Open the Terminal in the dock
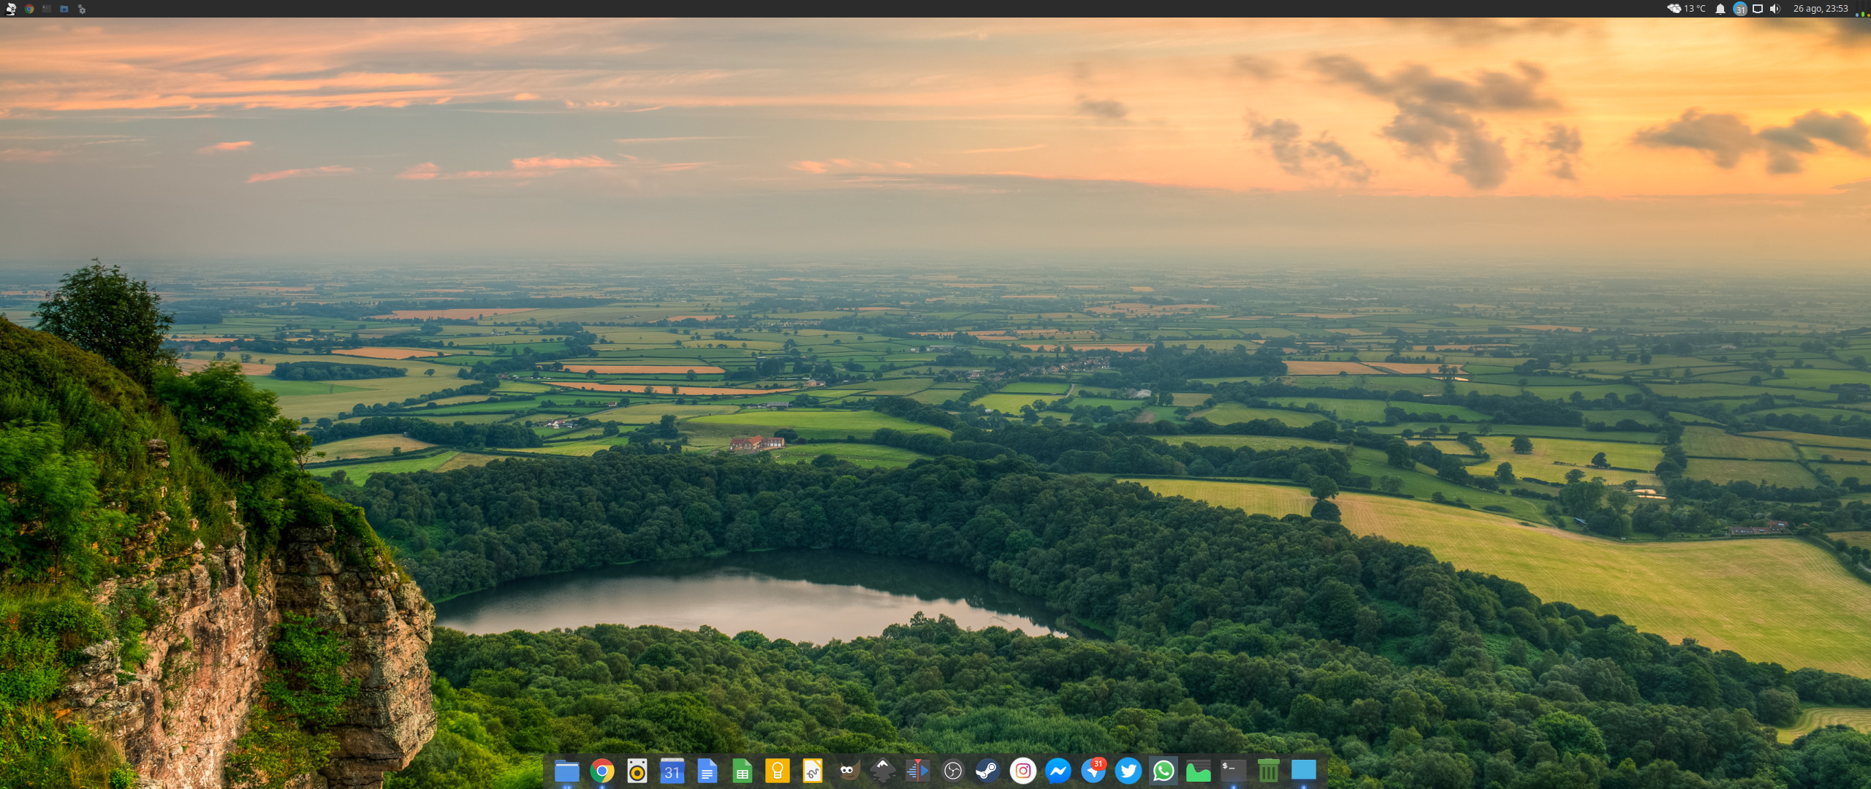 click(1233, 771)
